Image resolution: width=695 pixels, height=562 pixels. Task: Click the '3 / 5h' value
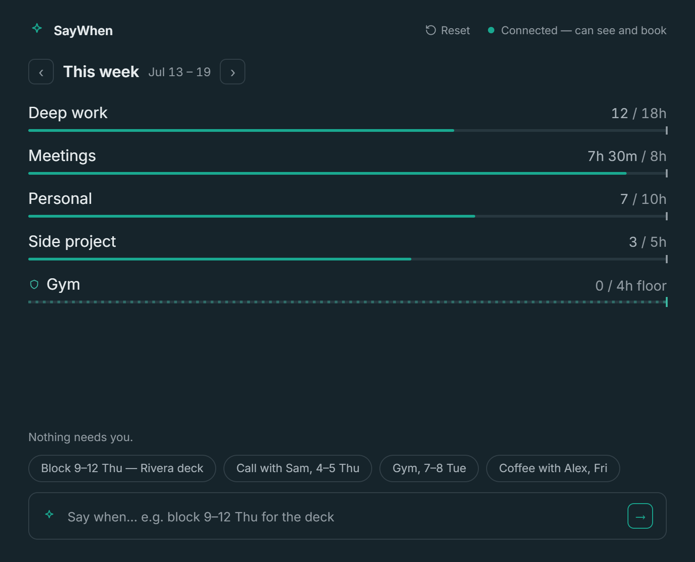pos(648,242)
